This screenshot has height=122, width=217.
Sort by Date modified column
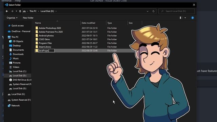coord(88,23)
